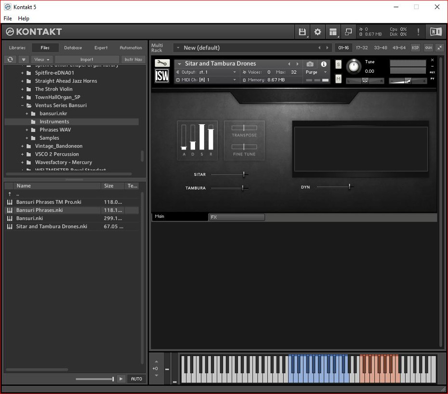This screenshot has width=448, height=394.
Task: Toggle minimized rack view icon
Action: tap(348, 32)
